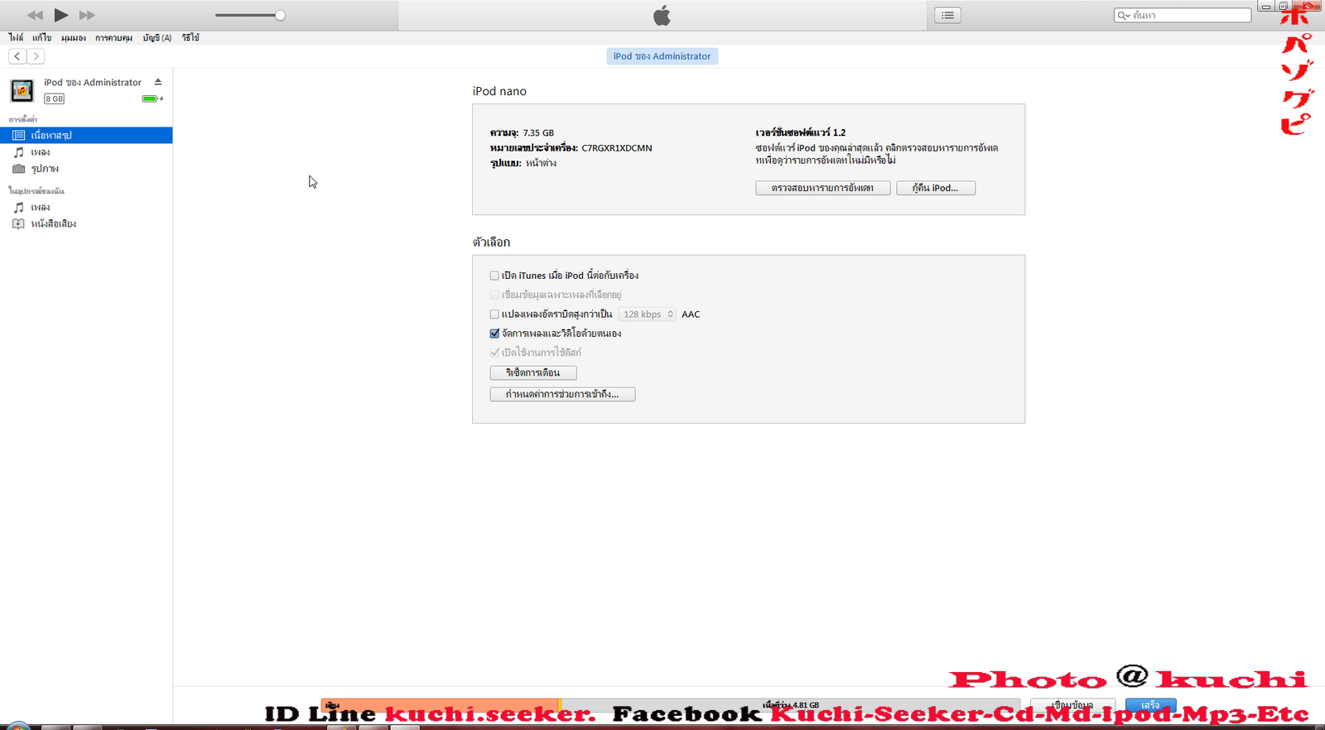This screenshot has height=730, width=1325.
Task: Open หนังสือเสียง (Audiobooks) in the sidebar
Action: (54, 223)
